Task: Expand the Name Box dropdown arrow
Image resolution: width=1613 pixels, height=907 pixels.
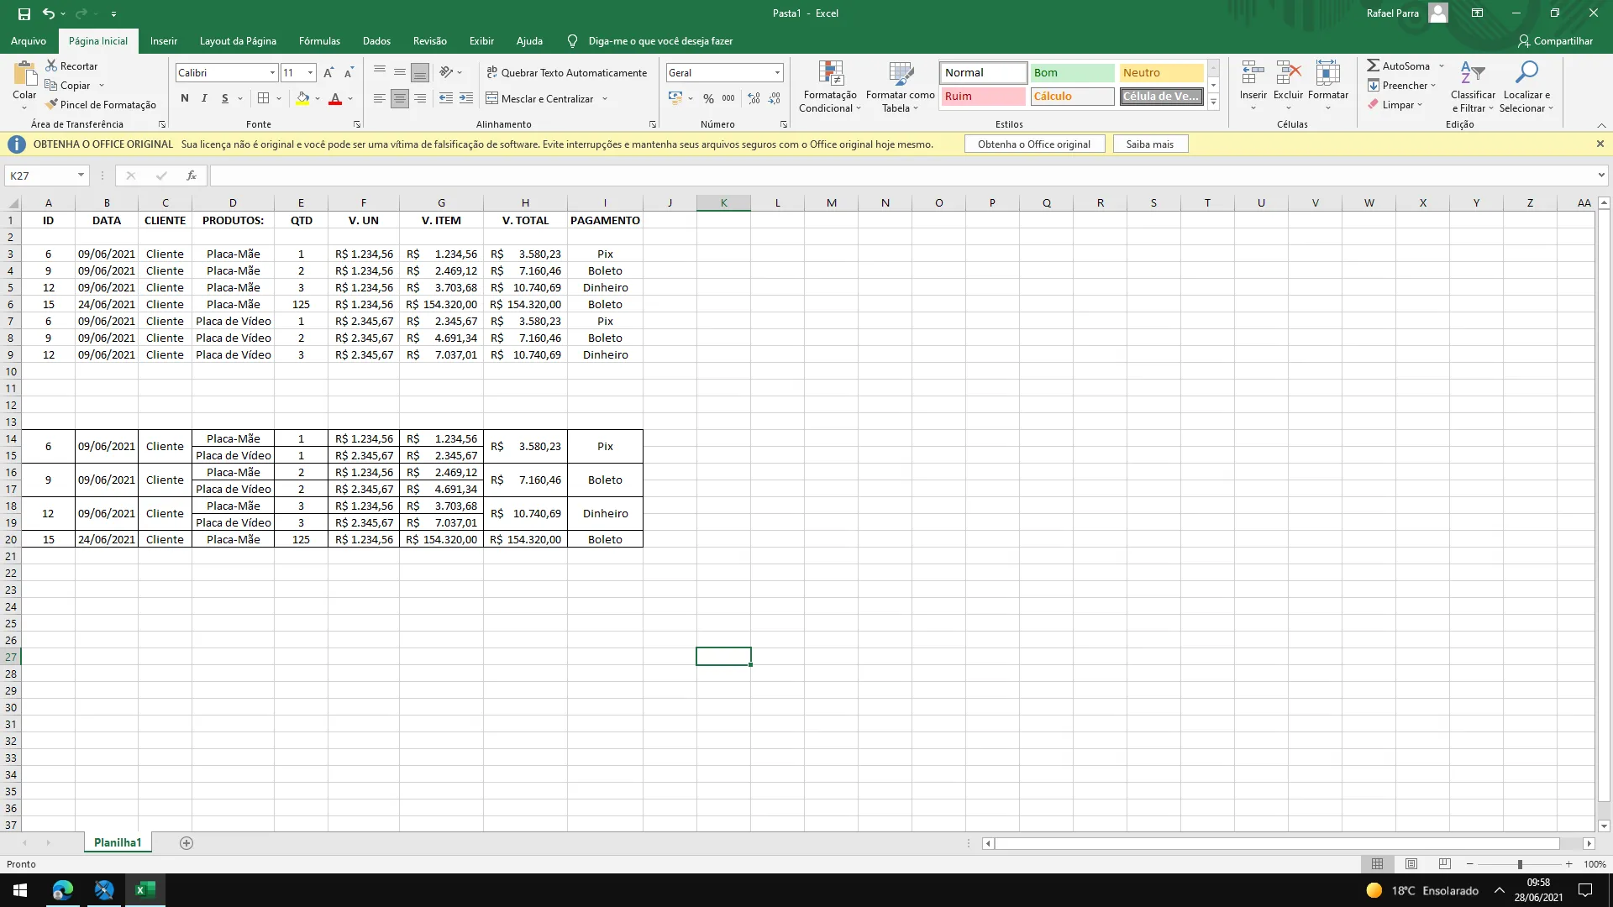Action: pos(81,176)
